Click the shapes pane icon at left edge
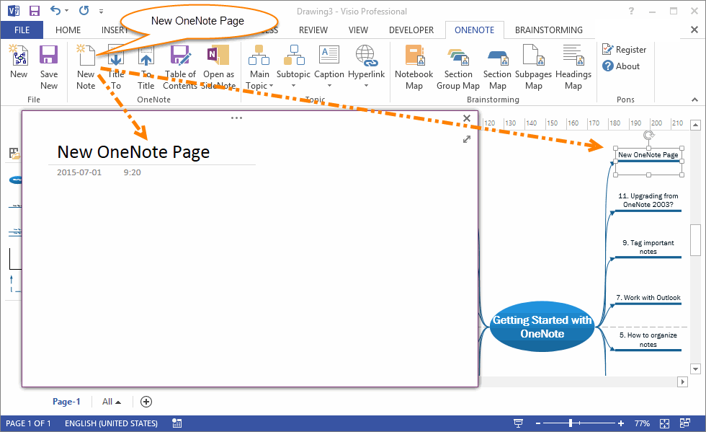Screen dimensions: 706x432 [14, 154]
